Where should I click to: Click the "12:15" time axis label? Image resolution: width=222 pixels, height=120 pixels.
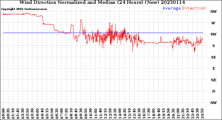point(105,114)
